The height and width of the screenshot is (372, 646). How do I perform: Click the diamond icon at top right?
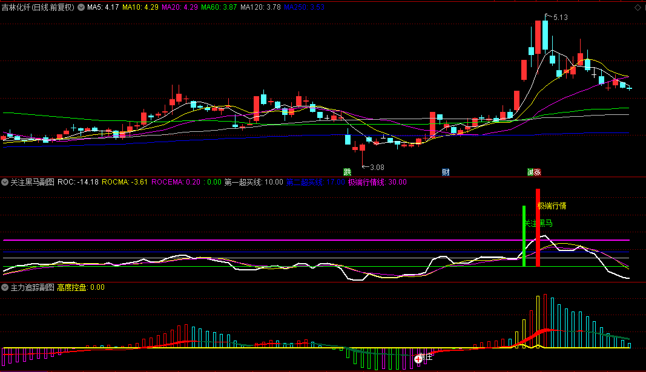[636, 8]
